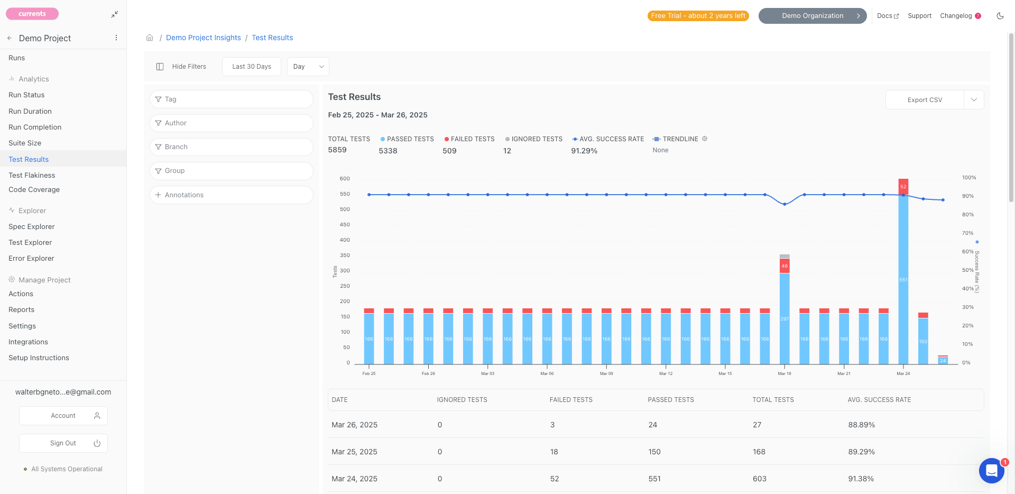
Task: Open the Demo Project three-dot menu
Action: coord(116,38)
